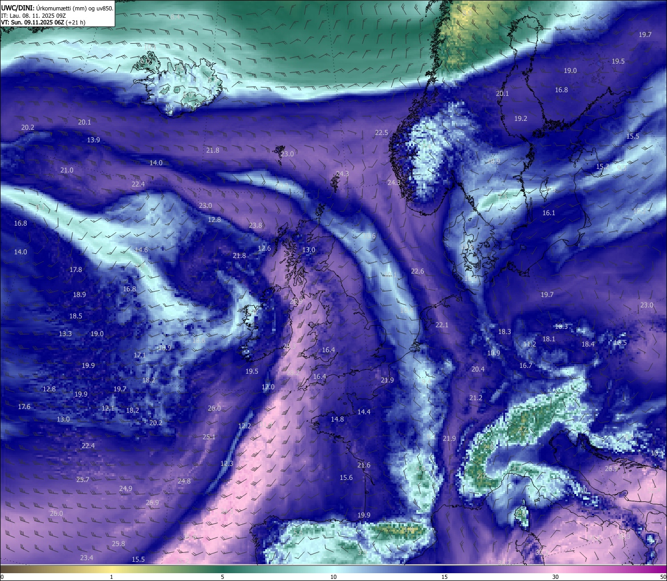Click the map value 23.8

pos(255,225)
